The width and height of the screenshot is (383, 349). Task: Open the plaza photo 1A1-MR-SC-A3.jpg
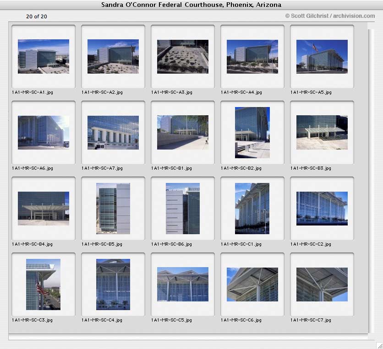click(x=183, y=57)
